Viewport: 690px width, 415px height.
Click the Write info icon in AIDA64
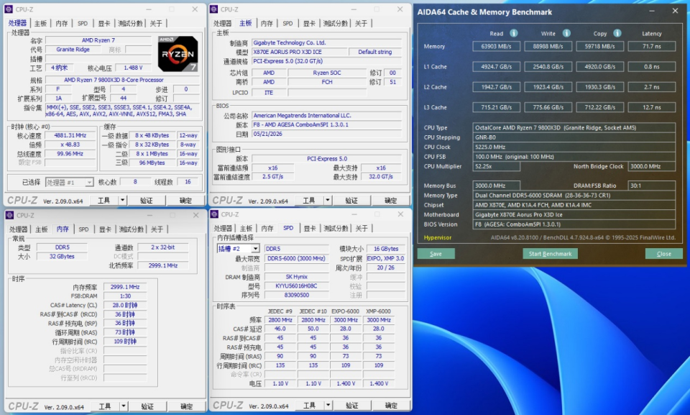tap(566, 33)
